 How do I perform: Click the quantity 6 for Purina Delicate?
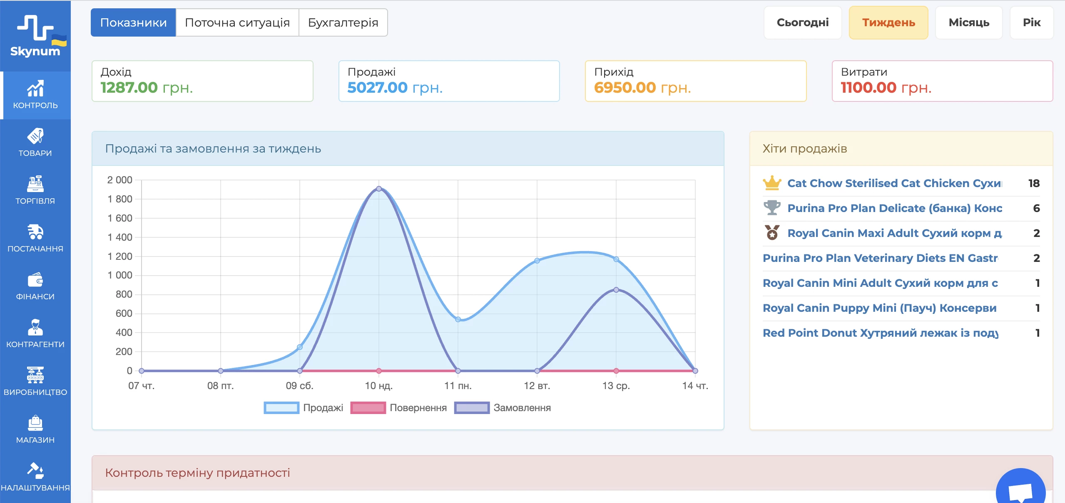point(1036,208)
